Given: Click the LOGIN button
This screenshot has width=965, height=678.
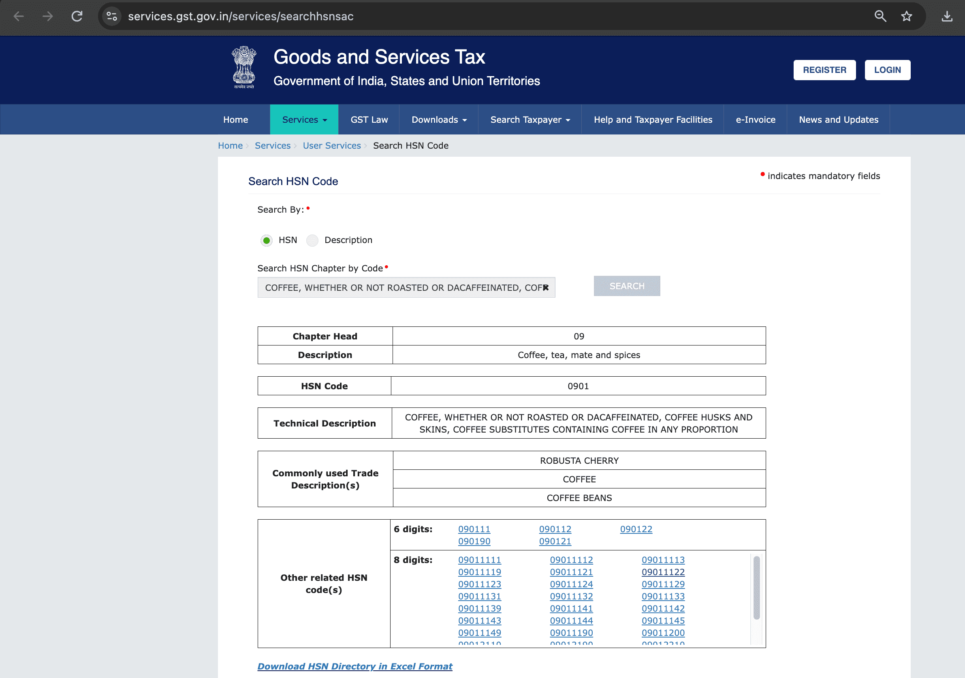Looking at the screenshot, I should [x=887, y=70].
